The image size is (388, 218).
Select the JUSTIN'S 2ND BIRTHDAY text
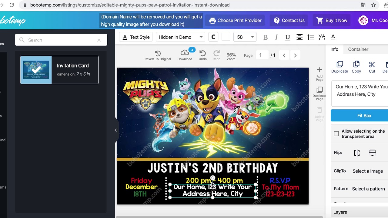212,168
